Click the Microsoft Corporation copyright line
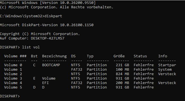The width and height of the screenshot is (185, 101). (57, 7)
